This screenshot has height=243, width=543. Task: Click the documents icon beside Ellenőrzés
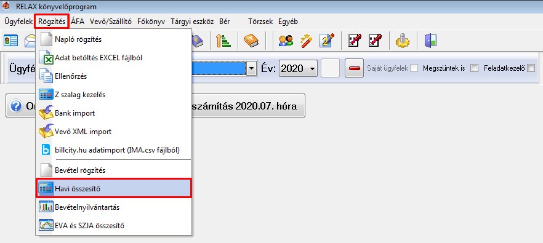[x=46, y=76]
